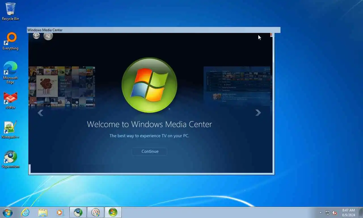This screenshot has width=363, height=218.
Task: Launch Windows Media Player from the taskbar
Action: 60,212
